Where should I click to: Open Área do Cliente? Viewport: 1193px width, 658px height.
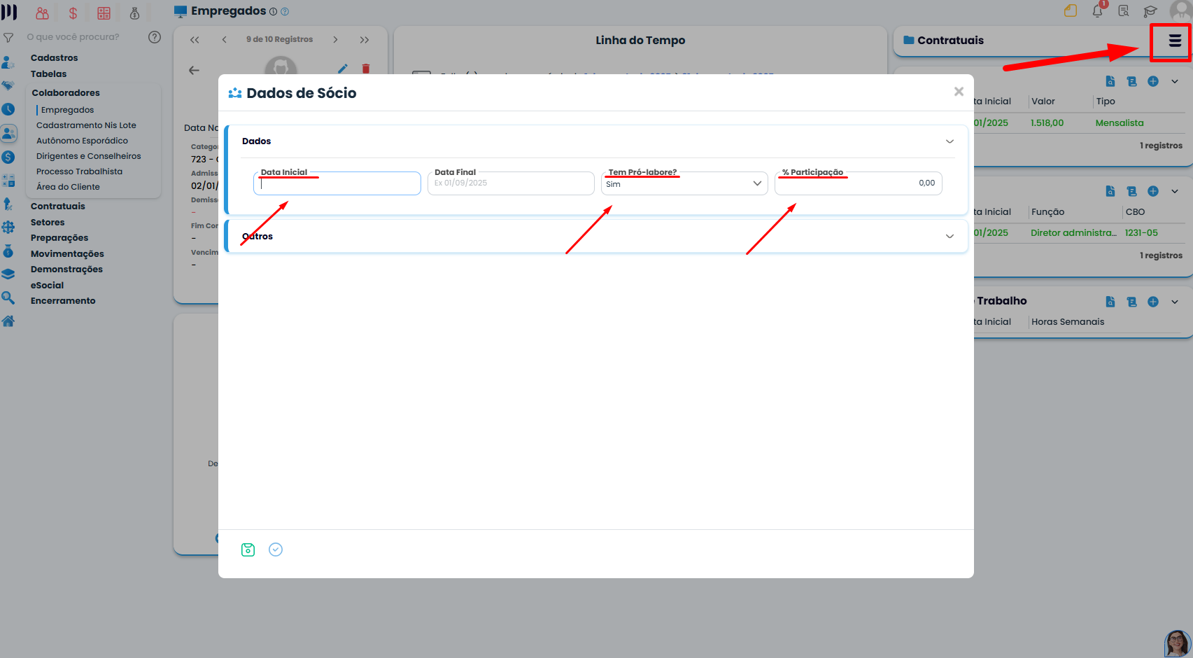[68, 187]
